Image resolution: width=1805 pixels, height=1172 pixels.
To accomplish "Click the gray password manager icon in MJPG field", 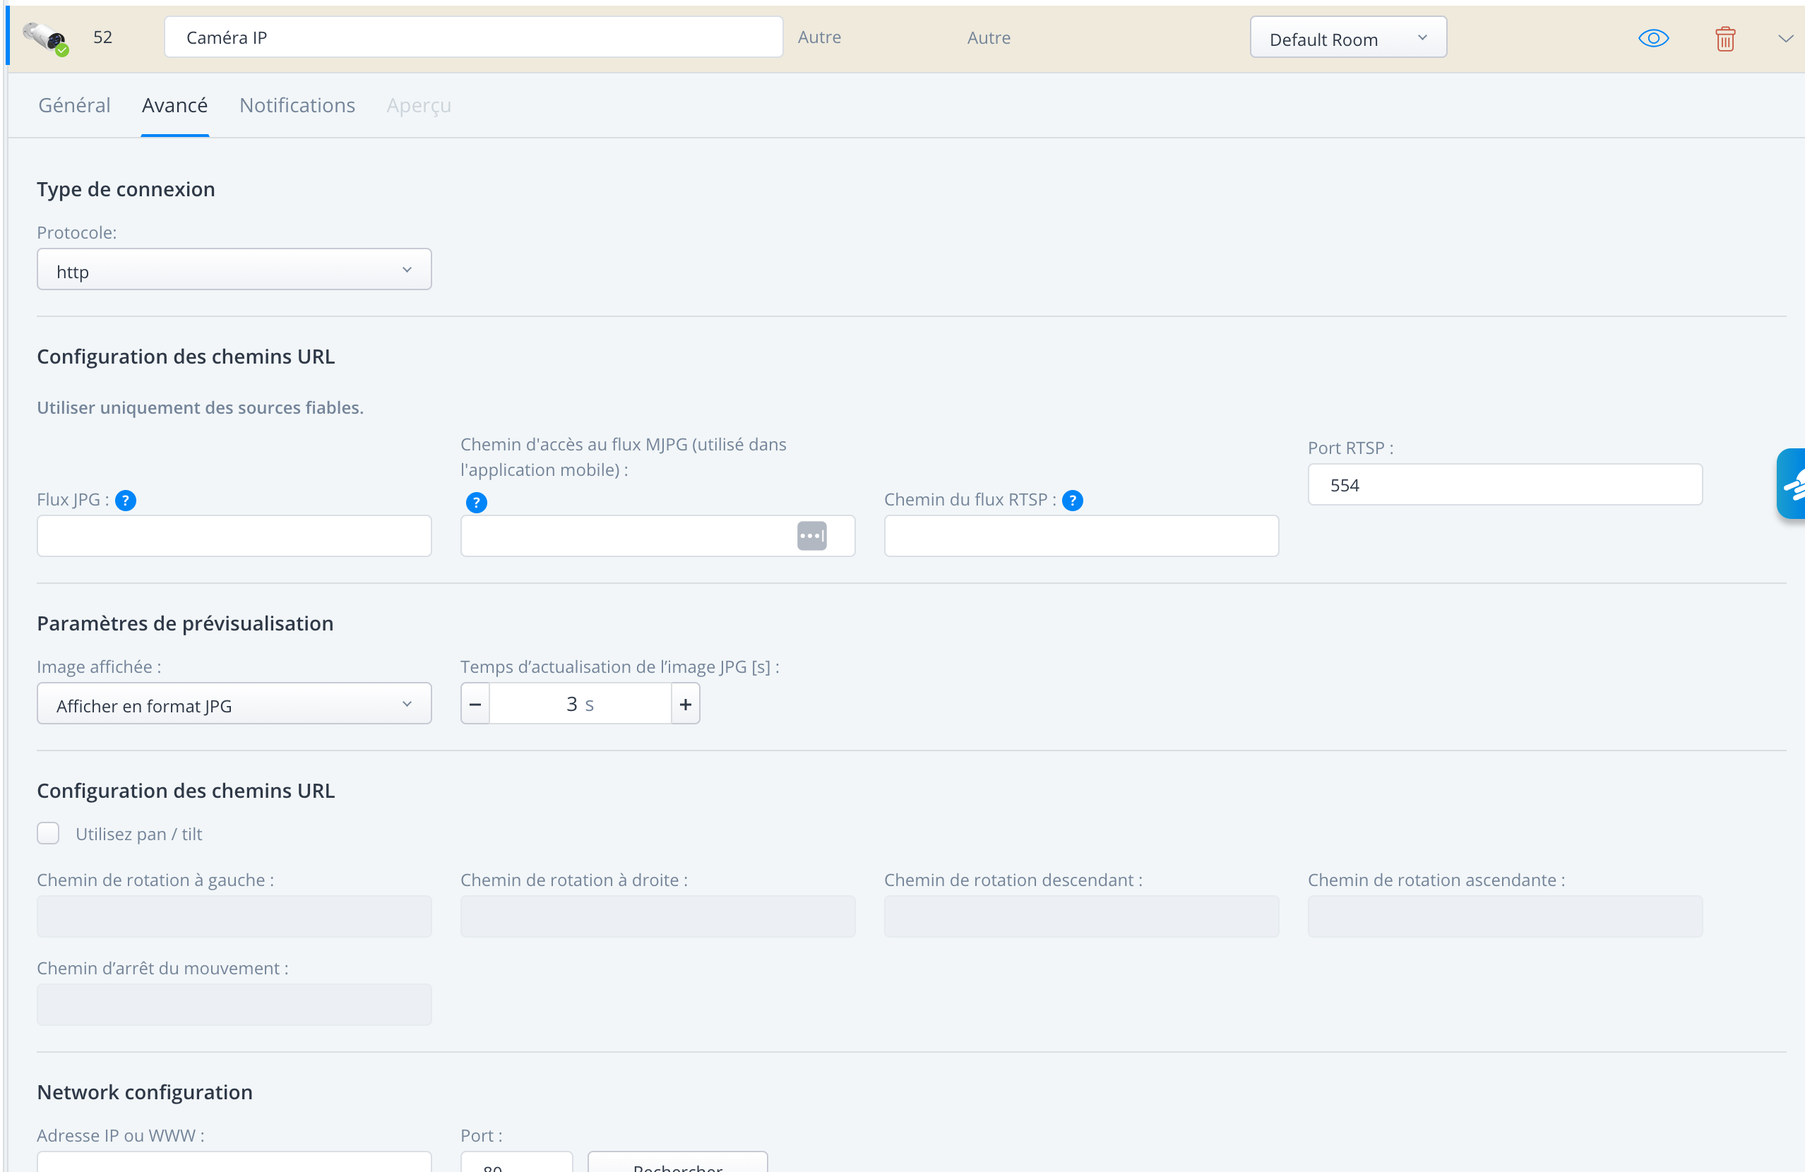I will coord(811,536).
